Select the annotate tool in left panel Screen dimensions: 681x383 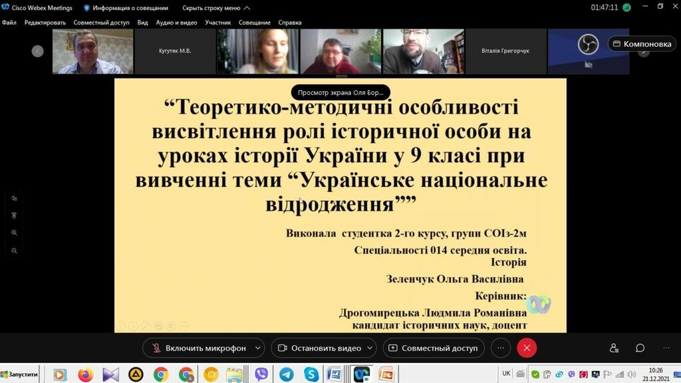(x=14, y=198)
